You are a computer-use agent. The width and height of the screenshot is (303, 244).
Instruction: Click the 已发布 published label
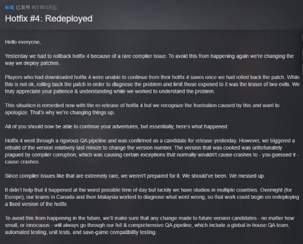[x=23, y=8]
